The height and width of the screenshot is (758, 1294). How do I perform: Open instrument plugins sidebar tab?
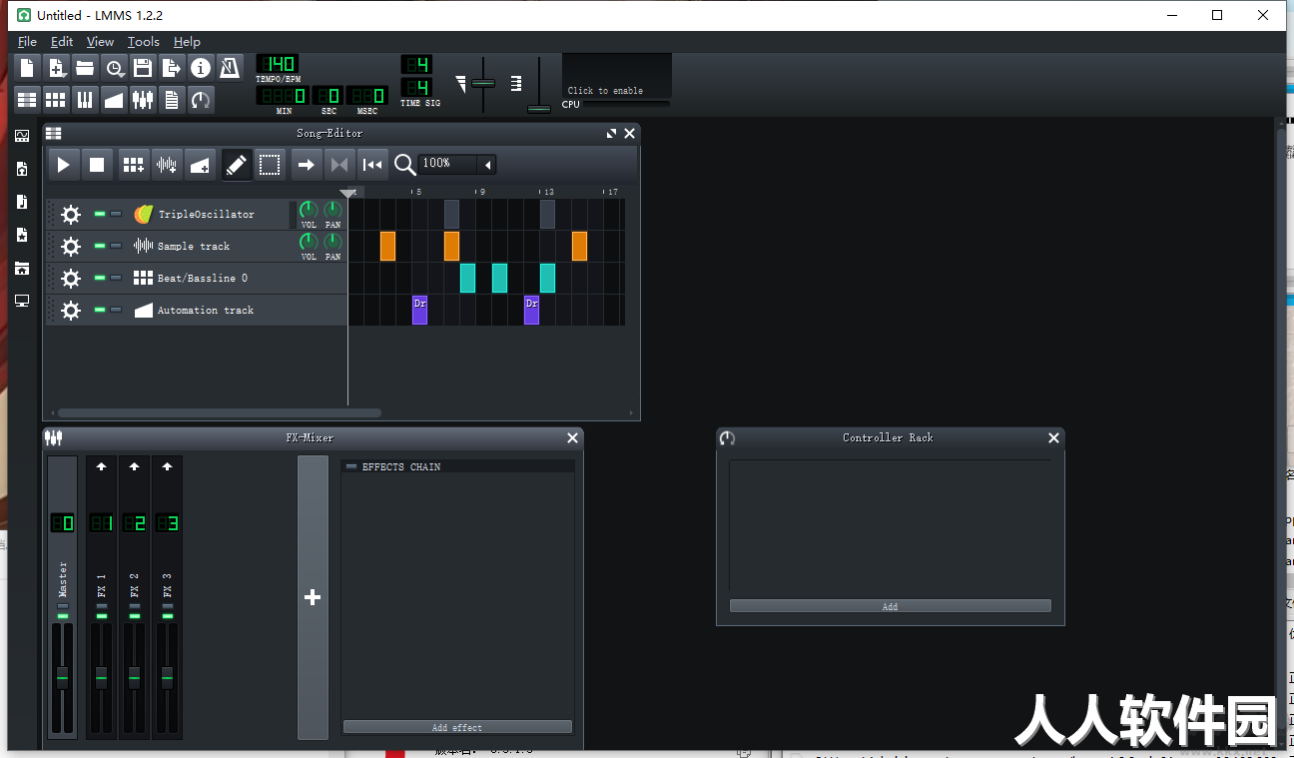[x=22, y=136]
